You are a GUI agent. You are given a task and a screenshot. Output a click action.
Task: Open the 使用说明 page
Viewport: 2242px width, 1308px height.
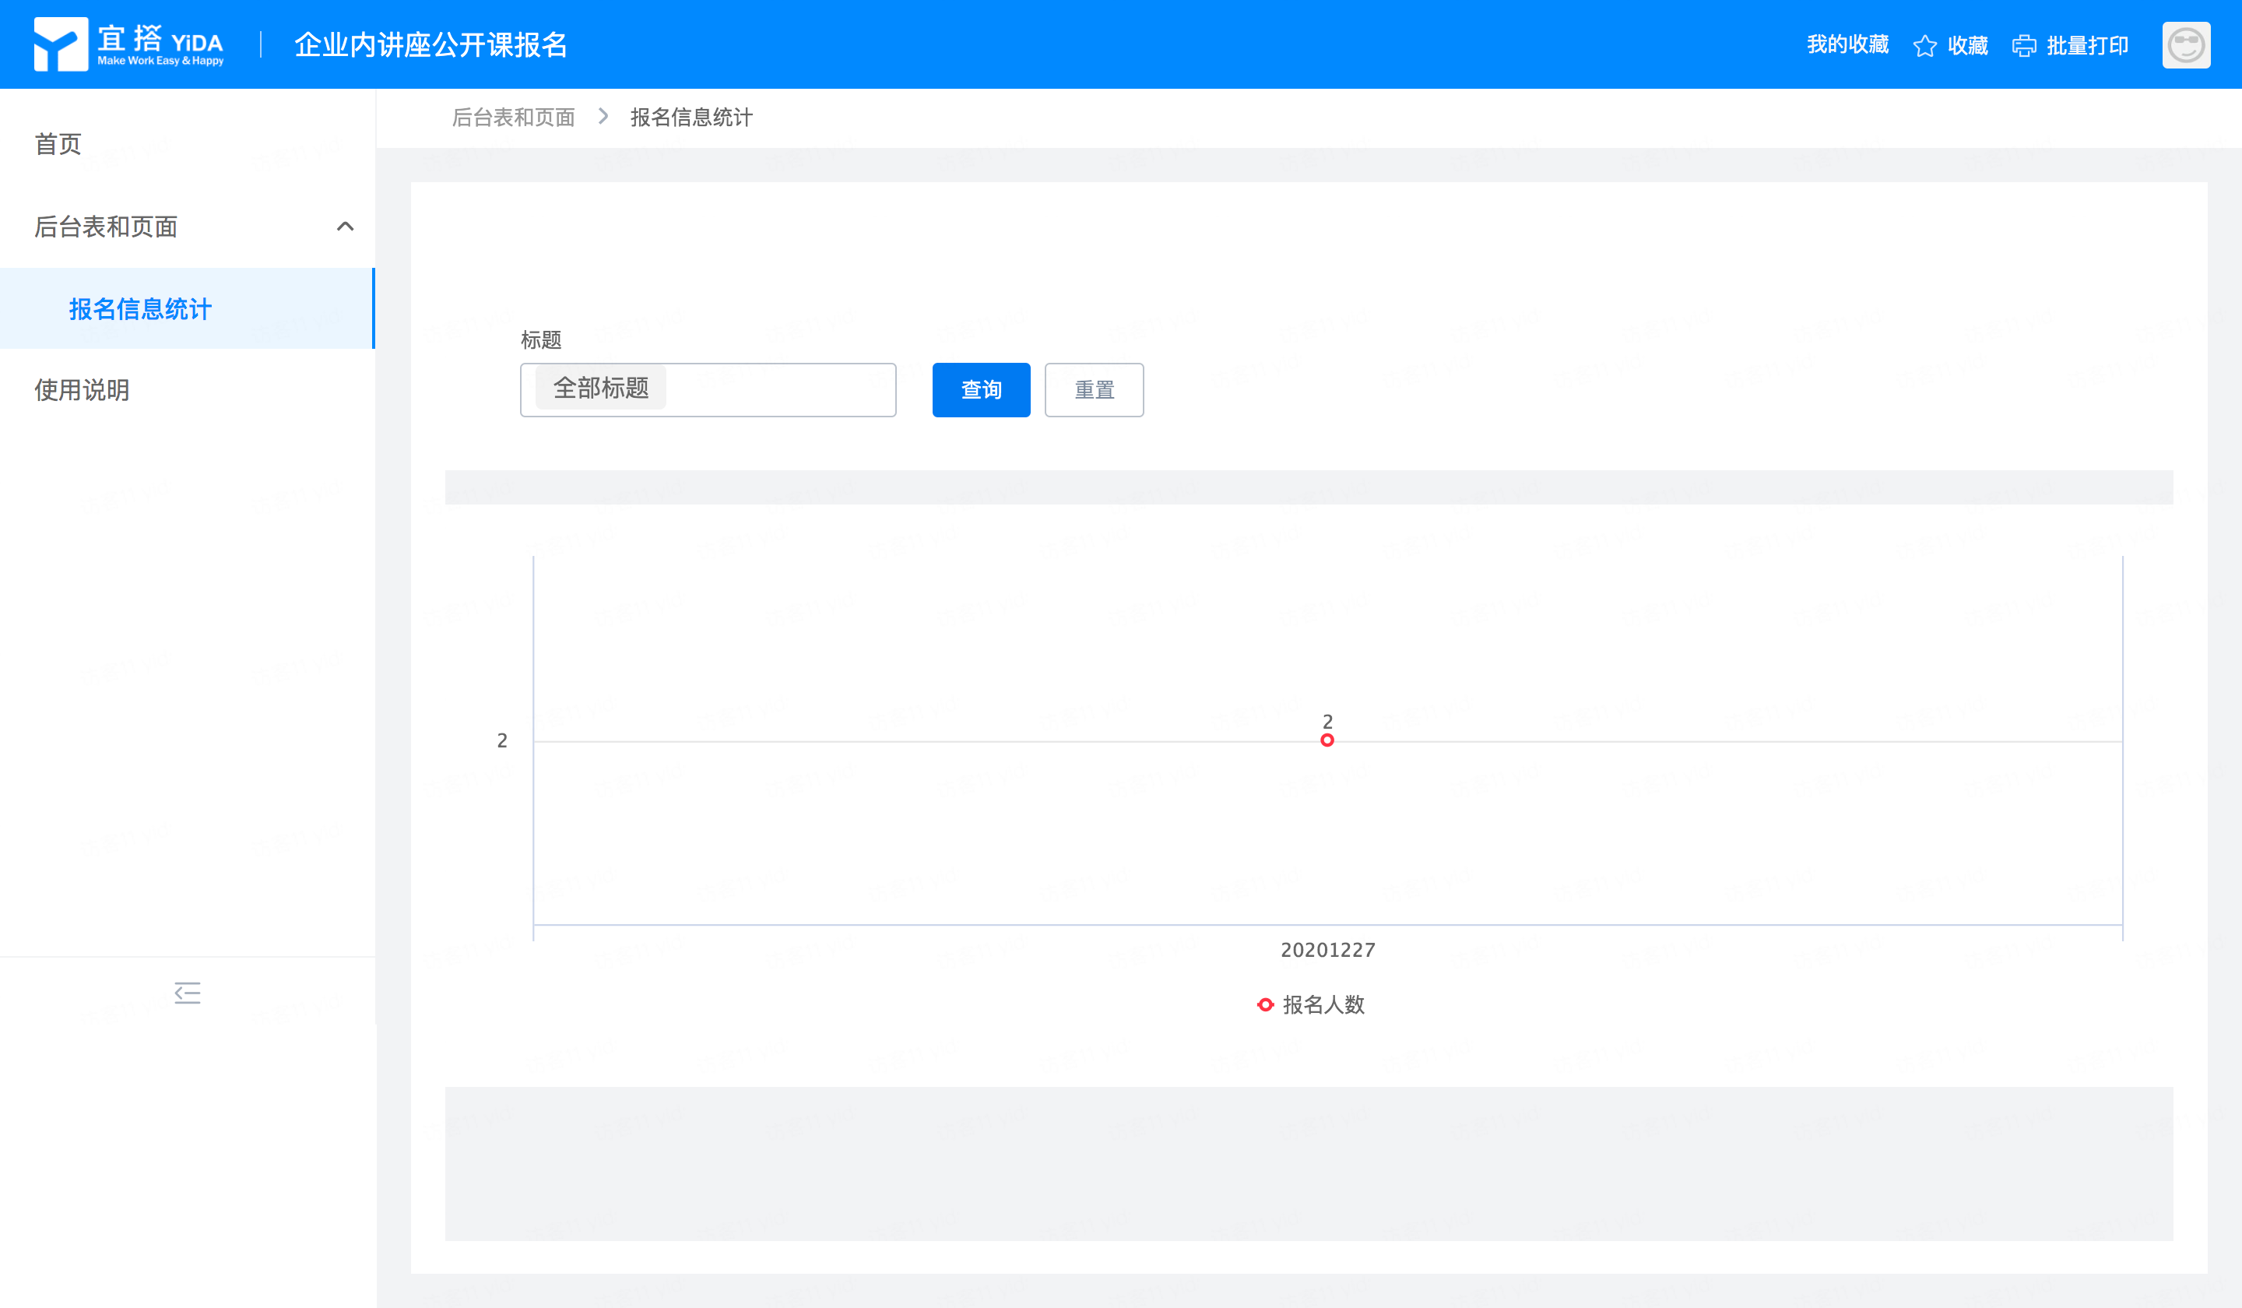(x=82, y=390)
